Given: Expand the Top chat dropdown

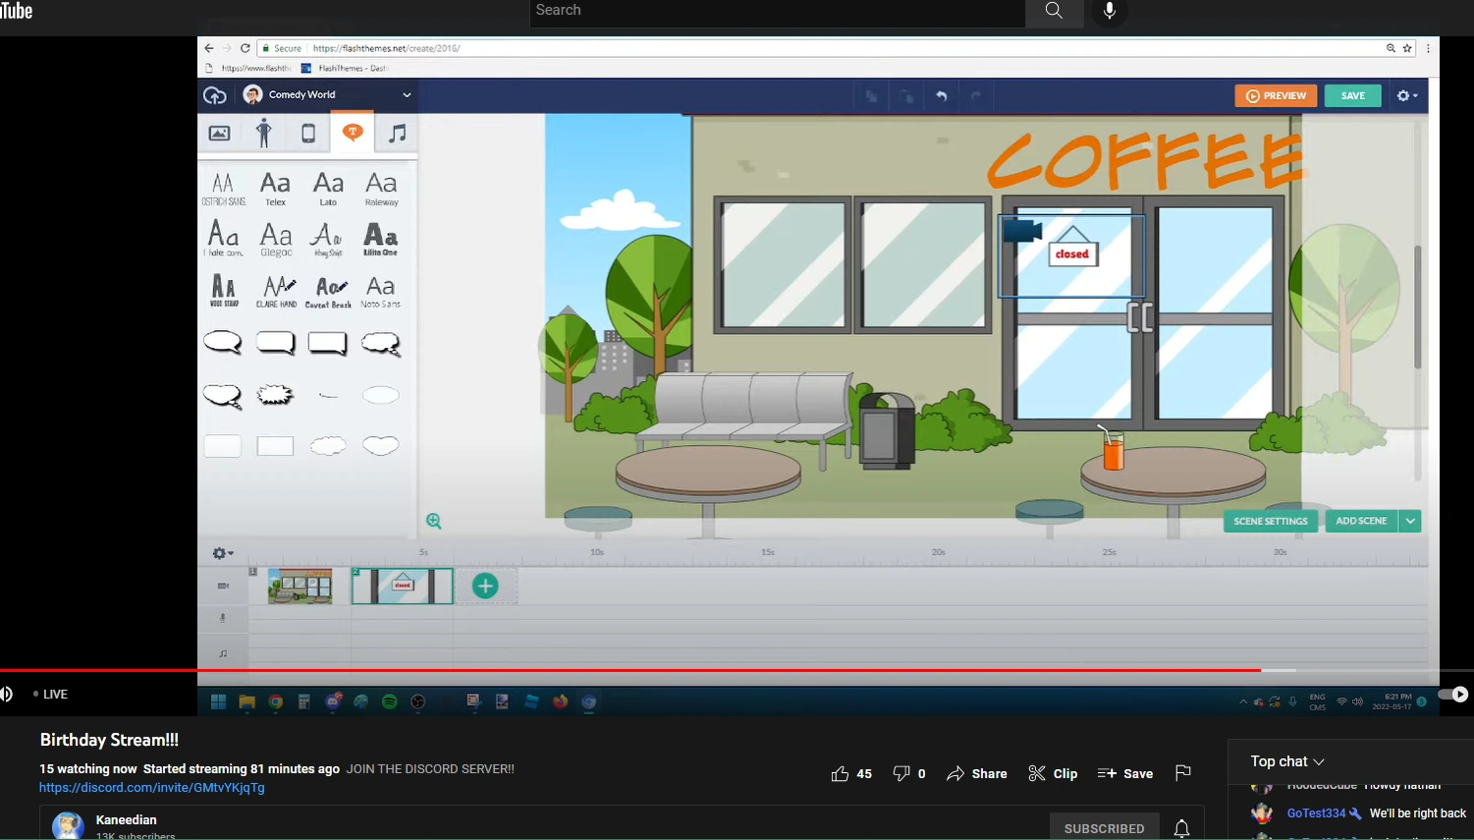Looking at the screenshot, I should (1287, 761).
